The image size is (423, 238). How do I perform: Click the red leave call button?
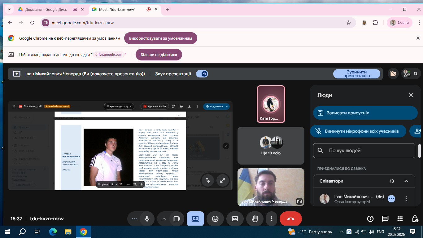click(290, 219)
